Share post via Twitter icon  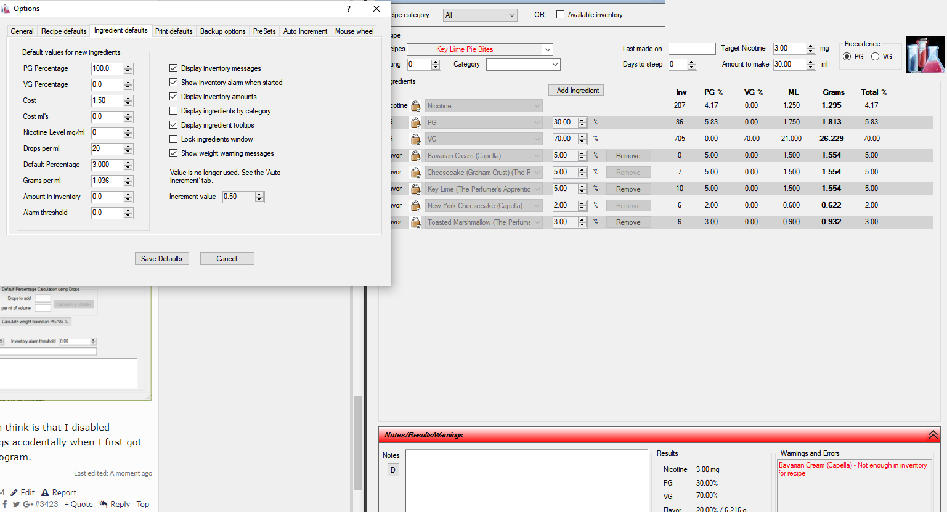coord(16,504)
